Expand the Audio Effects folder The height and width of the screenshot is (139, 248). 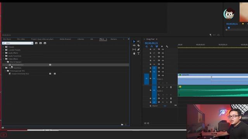click(3, 53)
